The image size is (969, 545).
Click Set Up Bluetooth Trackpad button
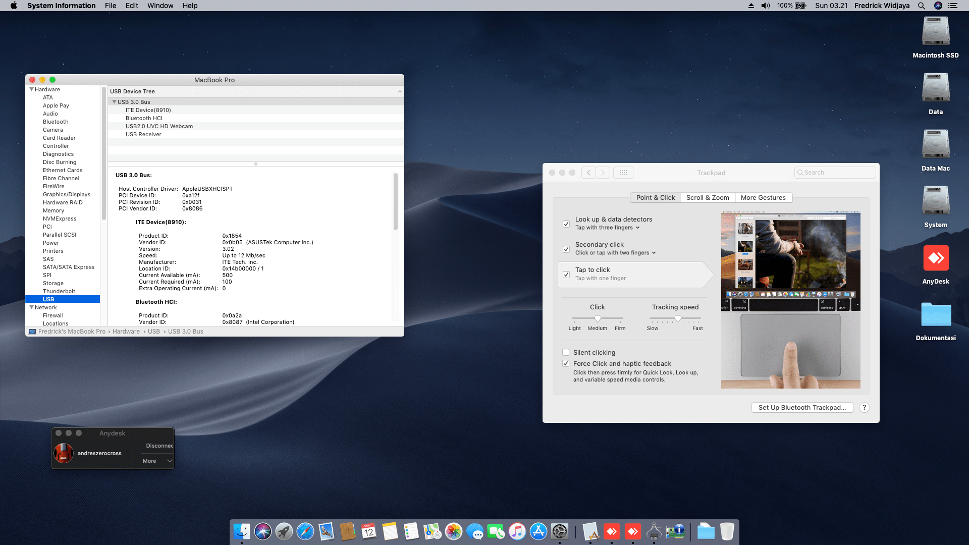click(802, 407)
